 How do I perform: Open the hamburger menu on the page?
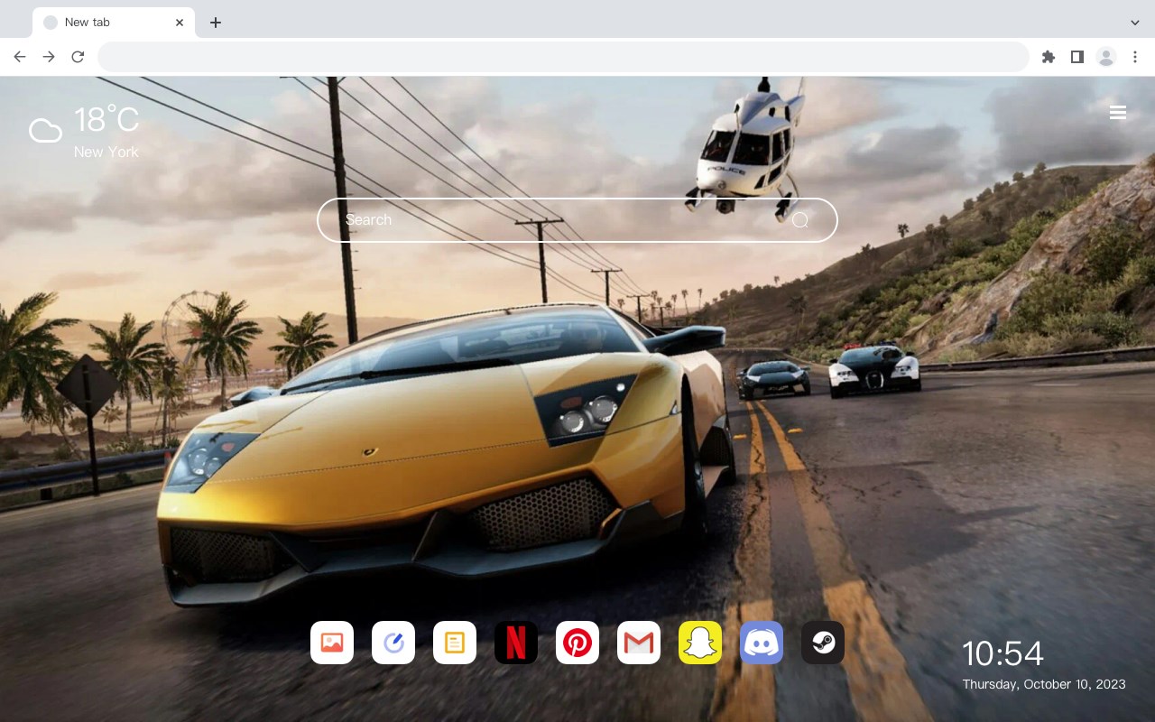[x=1118, y=113]
